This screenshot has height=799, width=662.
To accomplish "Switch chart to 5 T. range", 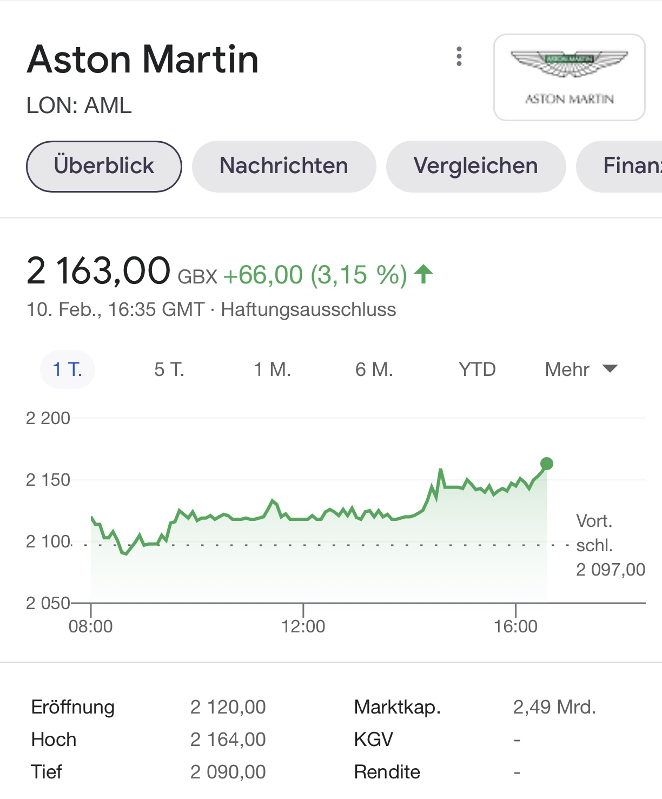I will pyautogui.click(x=169, y=369).
